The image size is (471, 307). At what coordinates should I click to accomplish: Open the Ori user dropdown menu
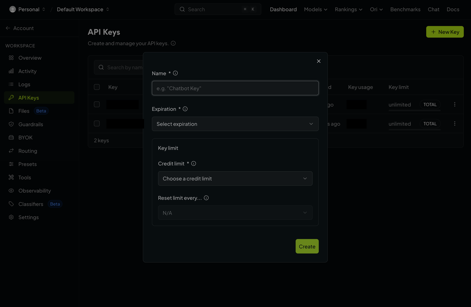(376, 9)
